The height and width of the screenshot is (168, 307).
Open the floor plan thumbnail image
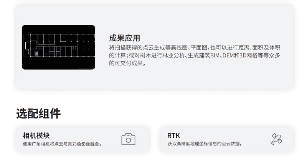click(59, 47)
